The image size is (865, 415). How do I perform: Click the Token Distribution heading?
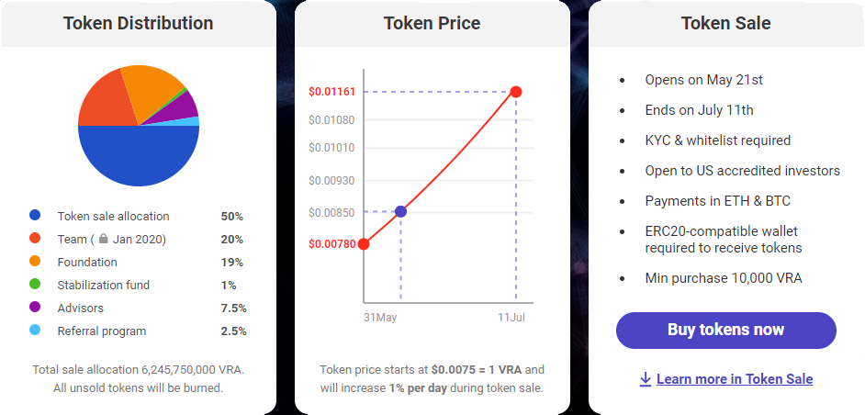[x=138, y=23]
